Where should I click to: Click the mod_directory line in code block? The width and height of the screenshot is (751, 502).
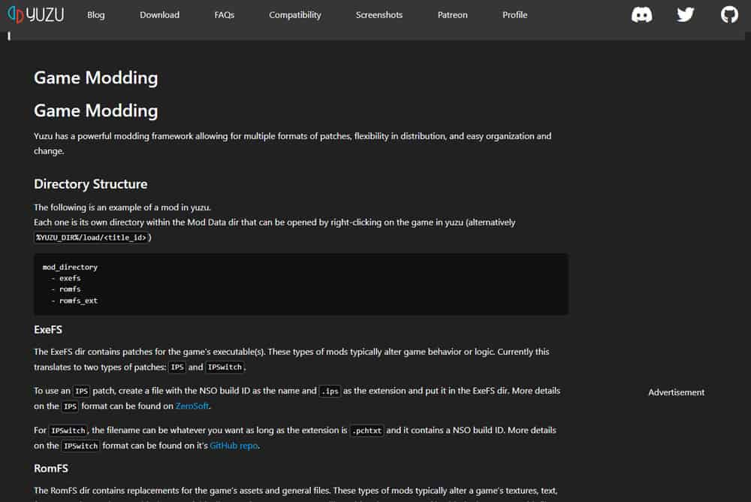point(70,267)
